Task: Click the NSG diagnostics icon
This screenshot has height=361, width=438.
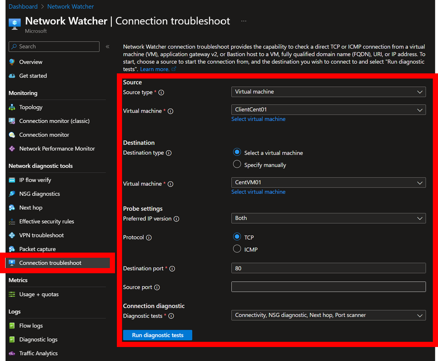Action: point(12,194)
